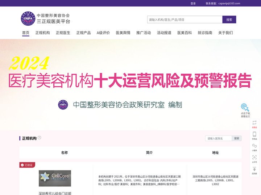Click the 2024 医疗美容机构 report banner
Screen dimensions: 261x195
(x=130, y=85)
